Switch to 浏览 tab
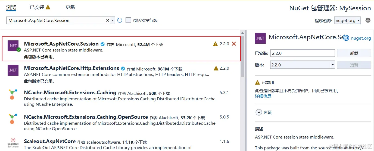 click(x=11, y=7)
